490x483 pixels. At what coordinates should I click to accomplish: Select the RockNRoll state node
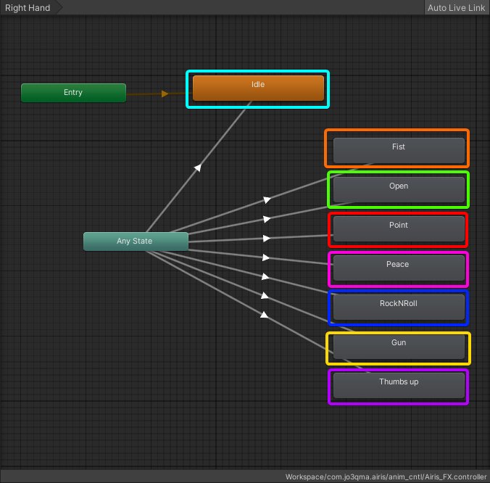click(x=398, y=307)
